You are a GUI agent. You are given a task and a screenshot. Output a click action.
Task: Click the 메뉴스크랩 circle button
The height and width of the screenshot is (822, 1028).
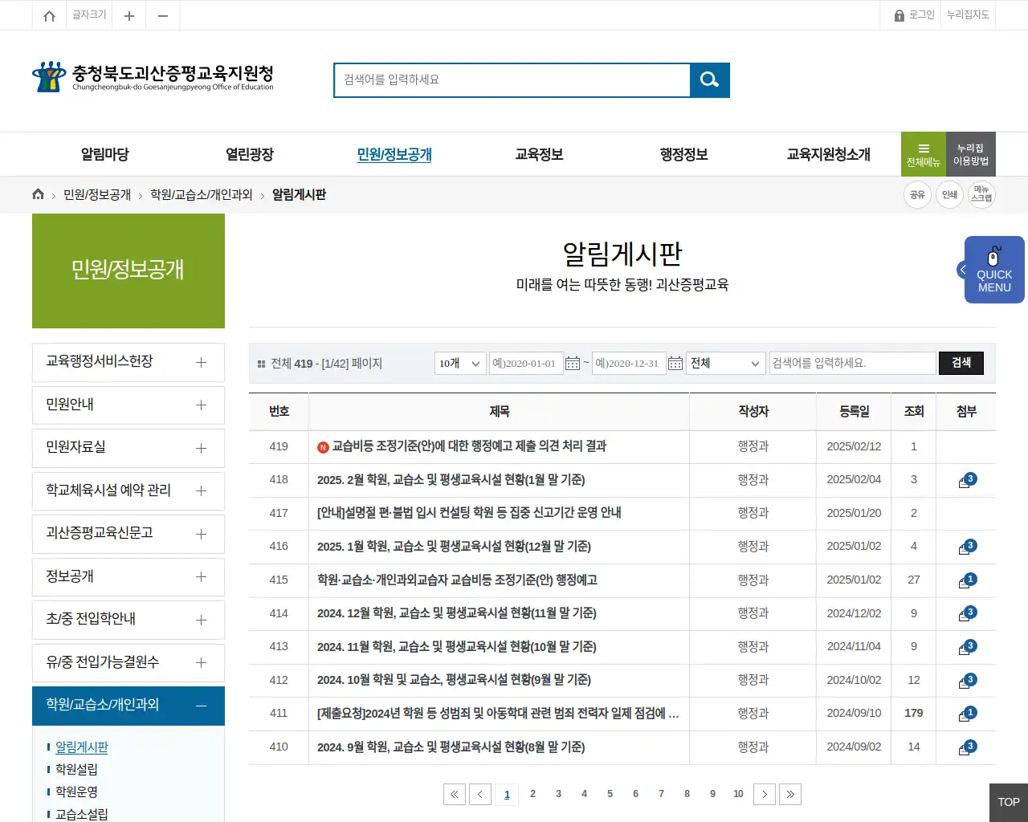(x=981, y=194)
